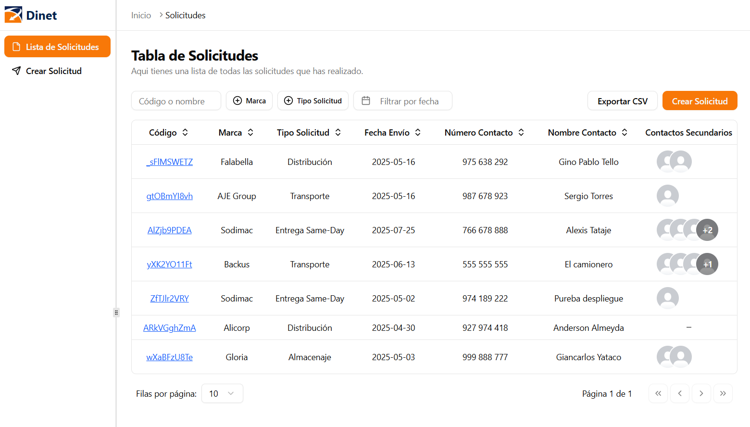This screenshot has width=750, height=427.
Task: Open the calendar icon in Filtrar por fecha
Action: click(366, 100)
